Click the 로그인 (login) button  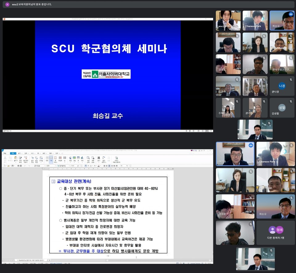[195, 151]
